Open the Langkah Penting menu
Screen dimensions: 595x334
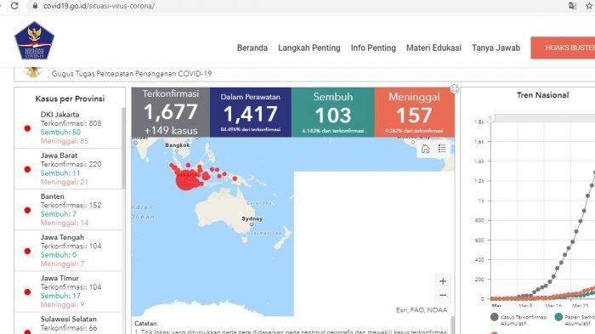click(x=309, y=48)
